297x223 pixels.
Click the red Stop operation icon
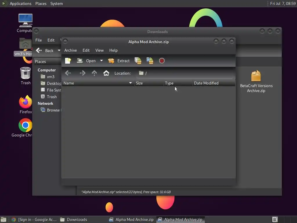[162, 61]
